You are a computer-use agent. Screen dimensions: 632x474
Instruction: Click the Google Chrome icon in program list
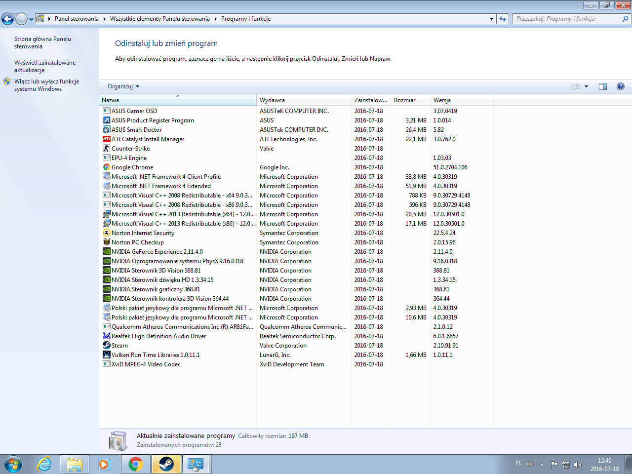pyautogui.click(x=106, y=167)
